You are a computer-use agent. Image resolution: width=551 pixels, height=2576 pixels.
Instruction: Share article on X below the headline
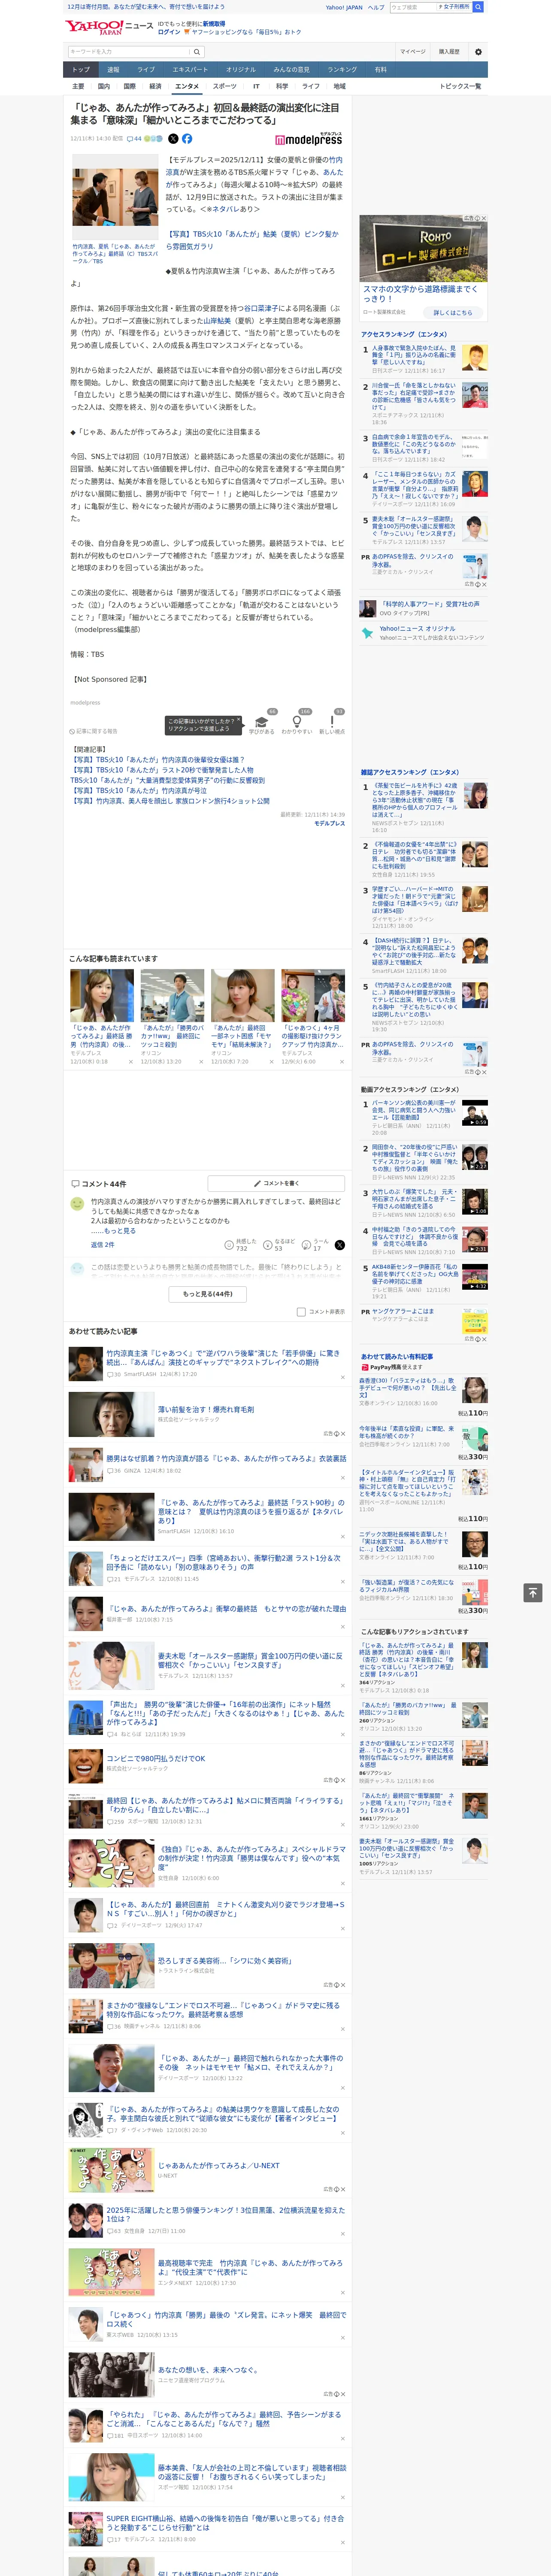click(173, 139)
